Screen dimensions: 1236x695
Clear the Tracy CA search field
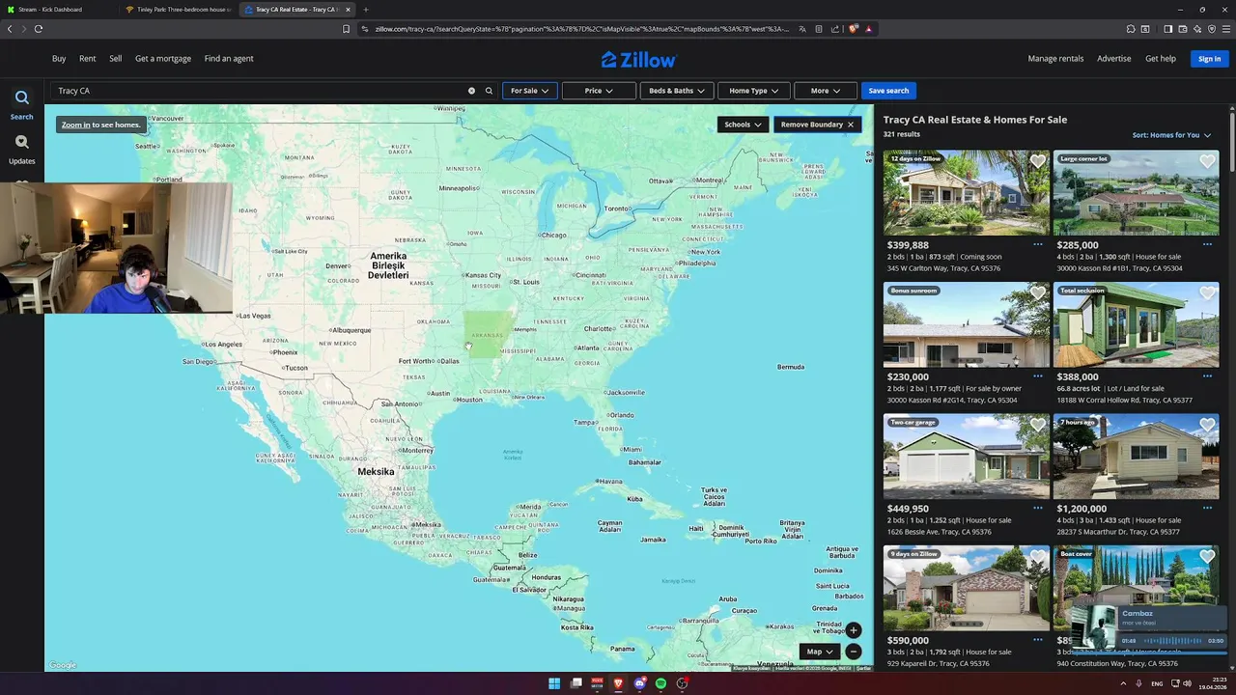471,91
